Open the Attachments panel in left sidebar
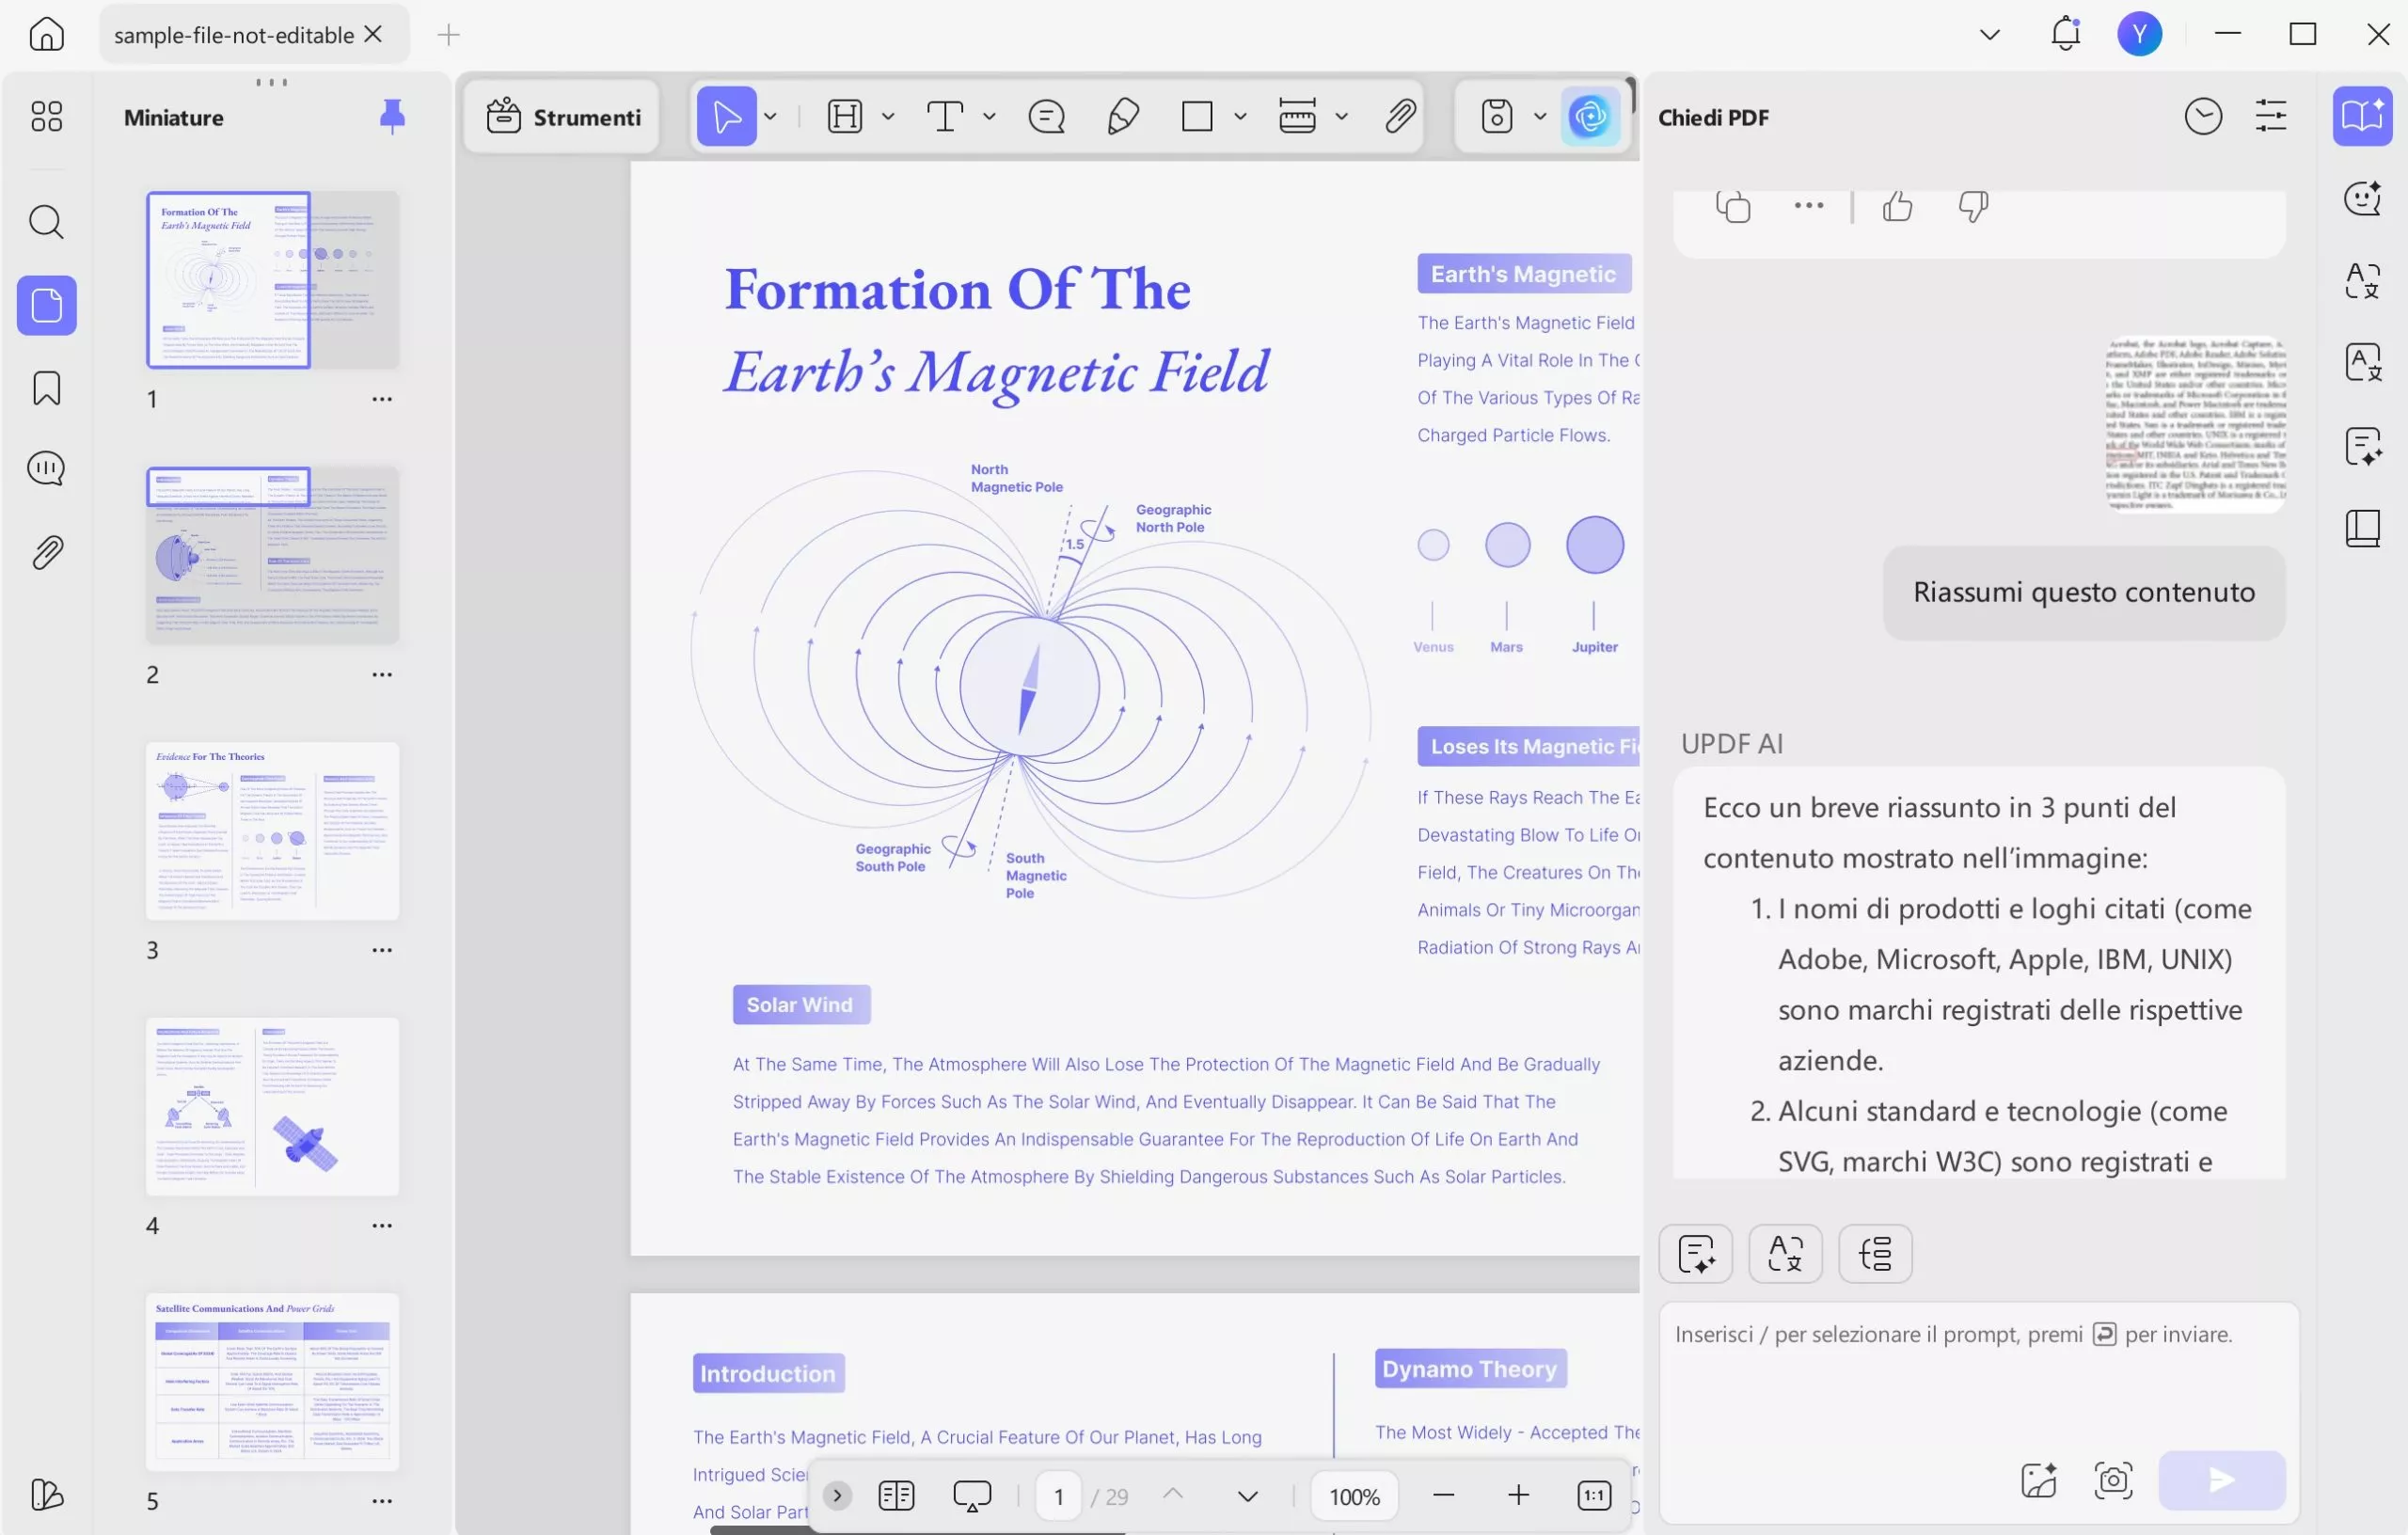Screen dimensions: 2408x1535 pyautogui.click(x=46, y=552)
